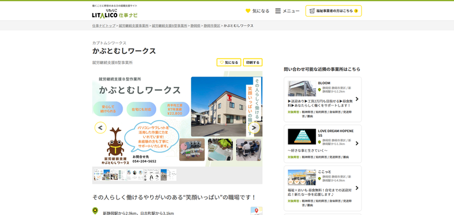Click breadcrumb 就労継続支援事業所

point(134,26)
